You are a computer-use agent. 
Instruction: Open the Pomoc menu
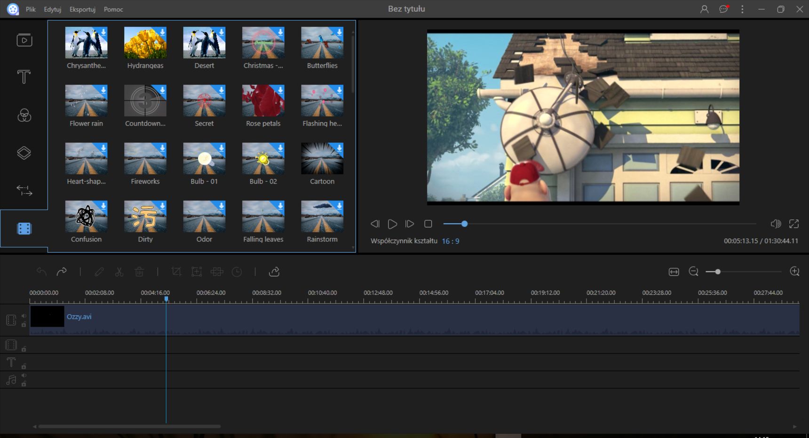point(113,9)
